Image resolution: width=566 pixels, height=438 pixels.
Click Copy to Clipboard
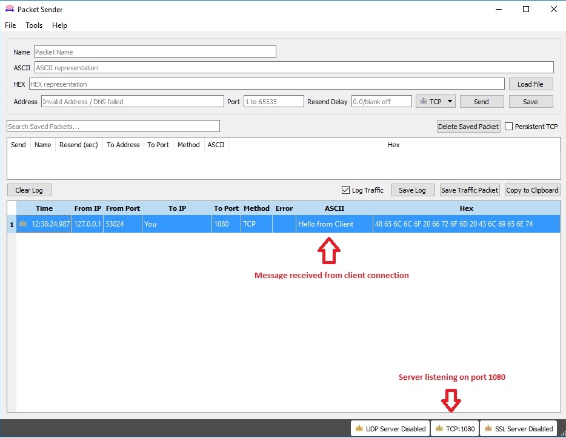tap(531, 190)
